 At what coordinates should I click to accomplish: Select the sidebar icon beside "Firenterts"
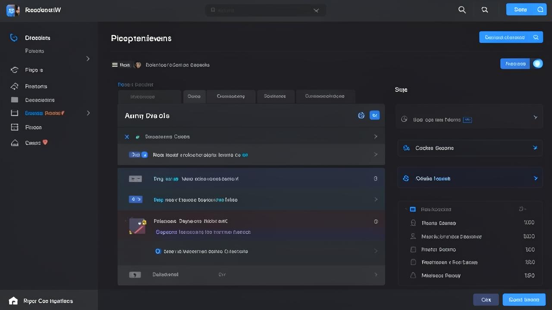click(15, 86)
